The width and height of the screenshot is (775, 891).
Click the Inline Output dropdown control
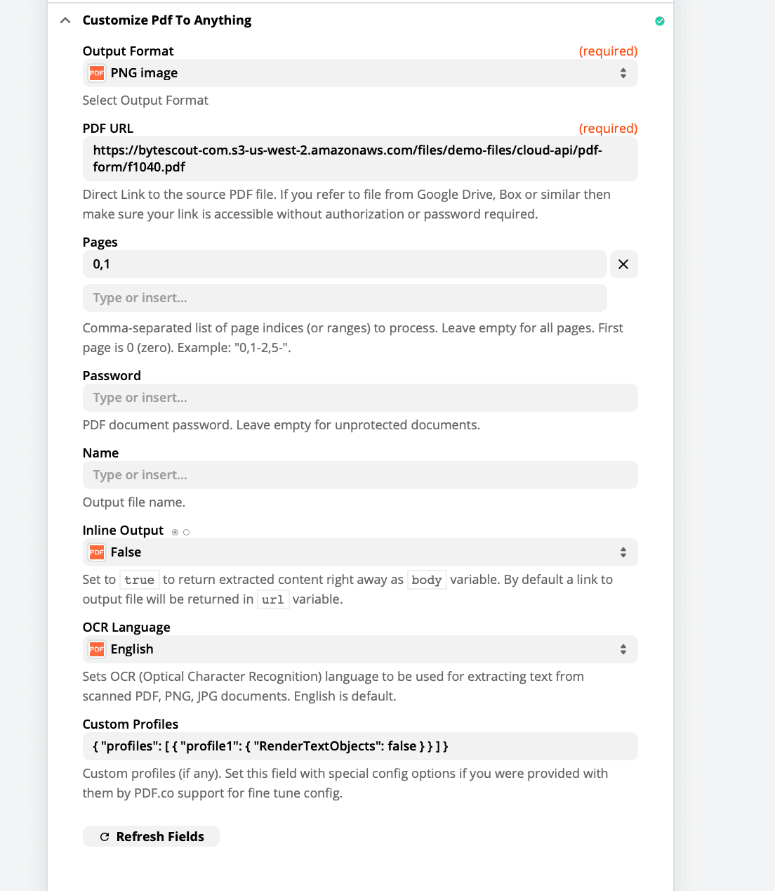click(359, 552)
